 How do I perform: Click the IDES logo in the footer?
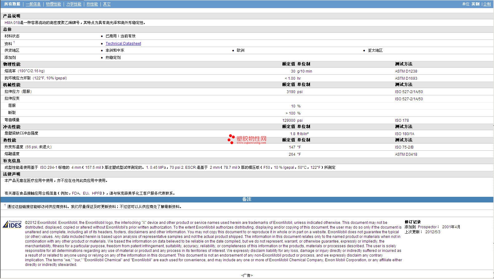pos(12,224)
